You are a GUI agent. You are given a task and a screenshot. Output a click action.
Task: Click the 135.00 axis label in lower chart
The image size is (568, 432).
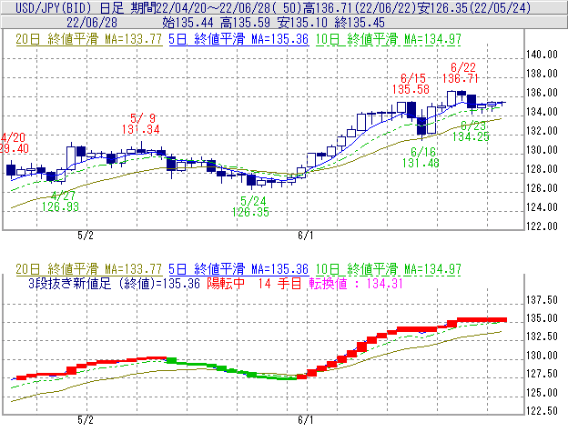542,318
